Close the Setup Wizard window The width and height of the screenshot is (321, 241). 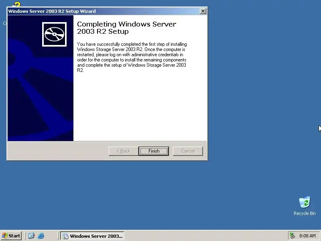point(203,11)
